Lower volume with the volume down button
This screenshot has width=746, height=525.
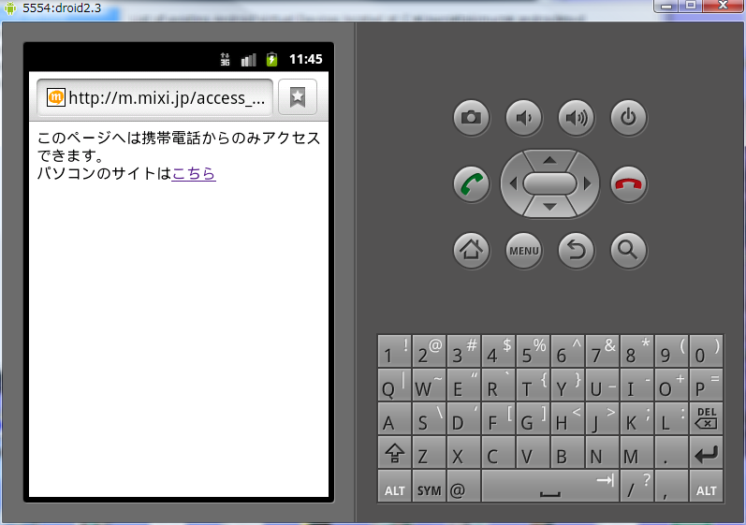(x=523, y=117)
